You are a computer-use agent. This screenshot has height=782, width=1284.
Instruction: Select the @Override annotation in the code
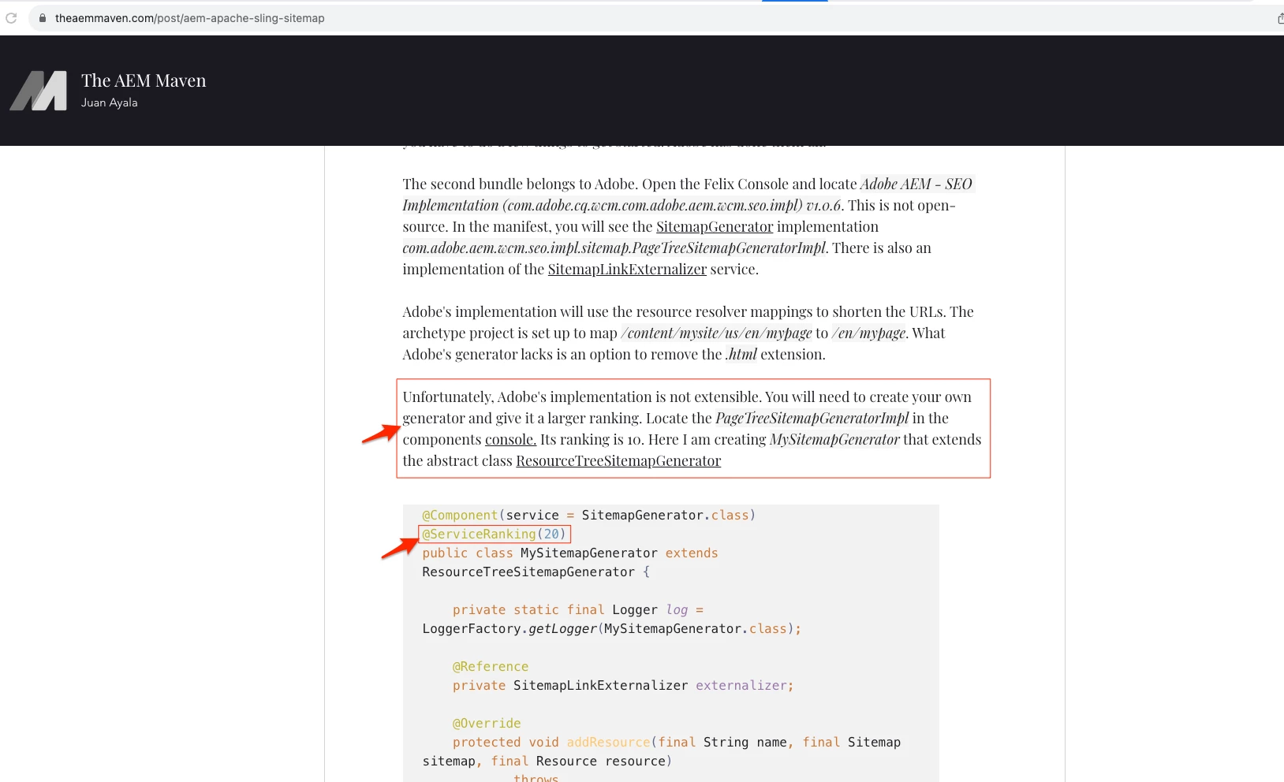(x=487, y=724)
